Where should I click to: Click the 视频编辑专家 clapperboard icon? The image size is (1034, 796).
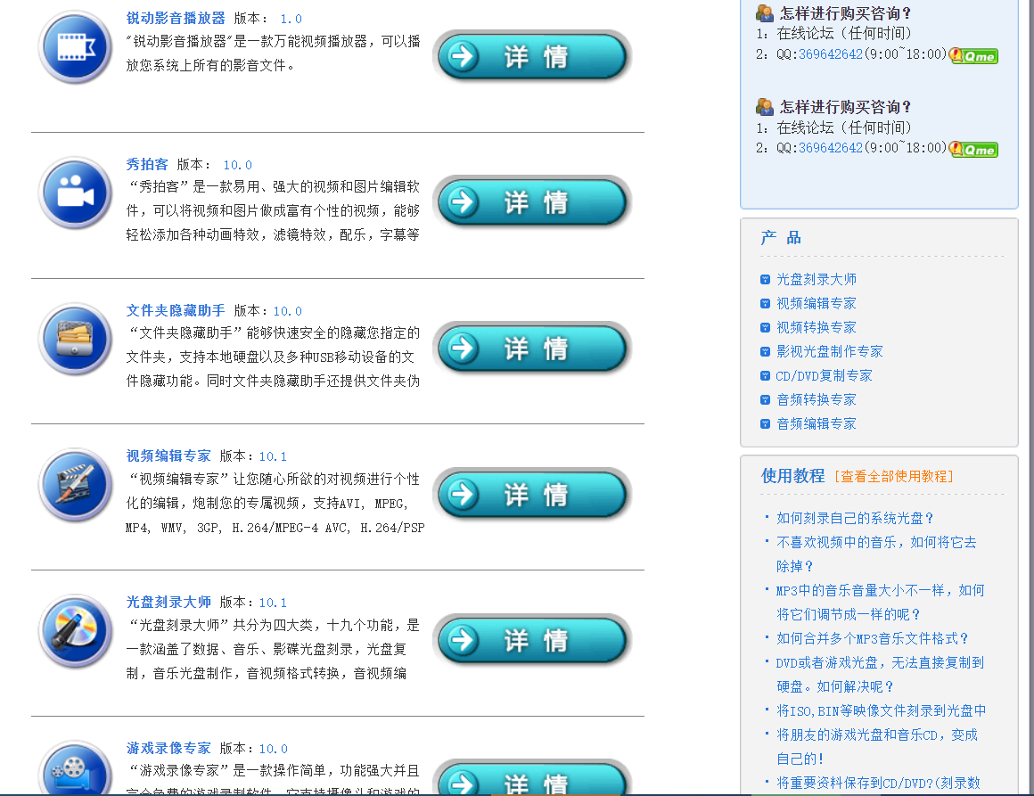(76, 485)
